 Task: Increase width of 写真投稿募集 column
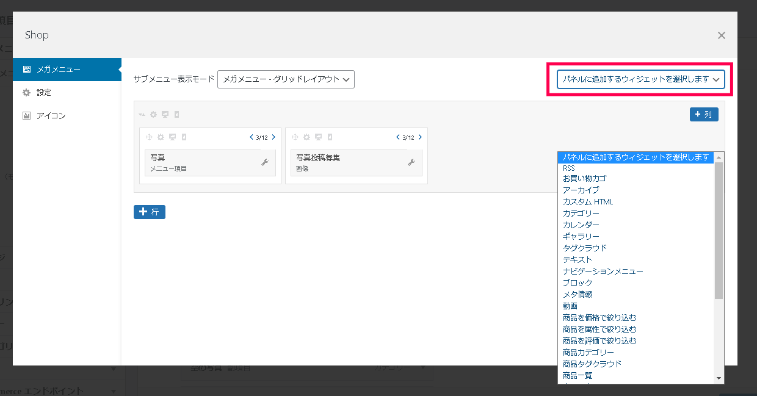[419, 137]
